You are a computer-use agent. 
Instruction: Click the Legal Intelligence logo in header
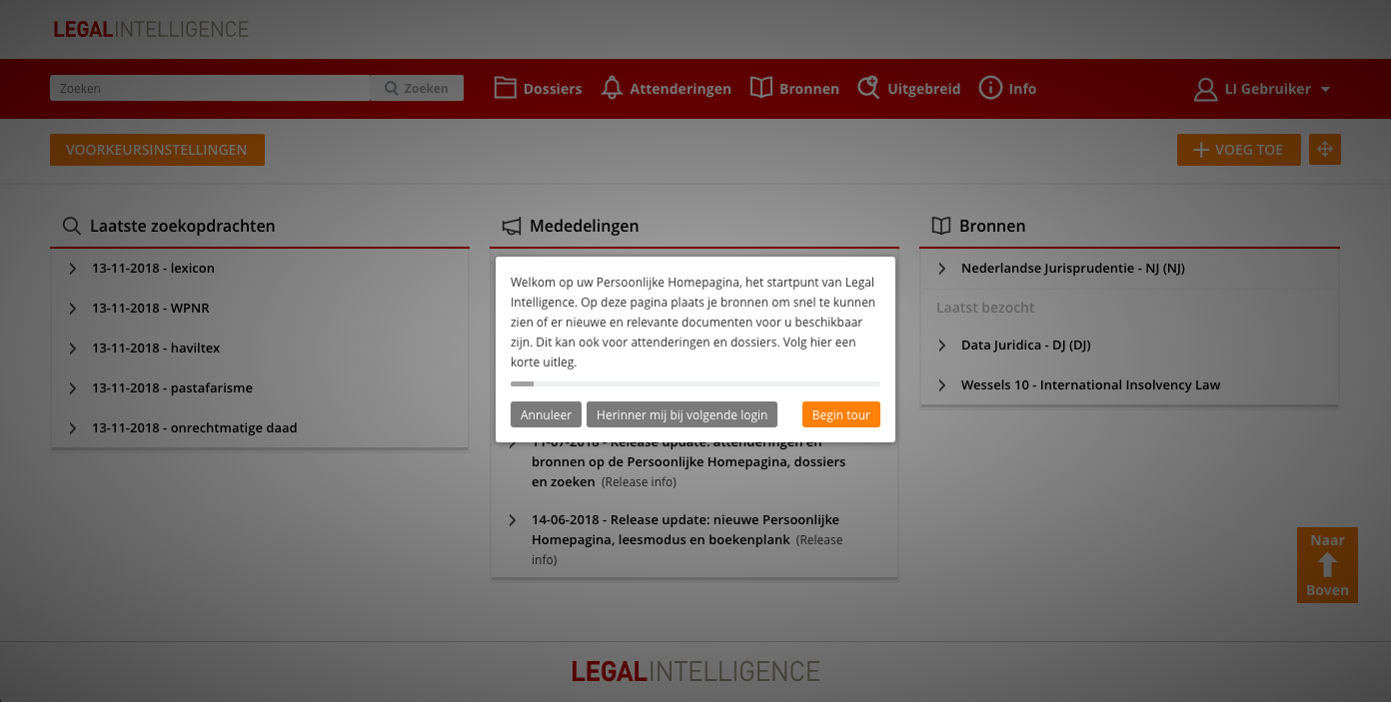click(x=151, y=29)
